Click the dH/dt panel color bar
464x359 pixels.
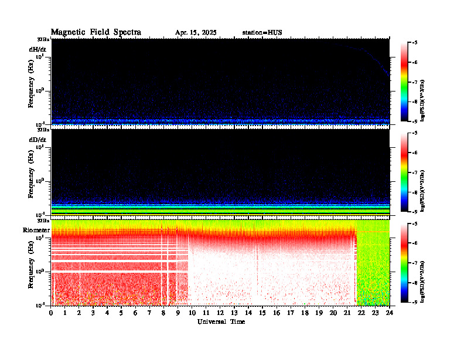click(404, 82)
